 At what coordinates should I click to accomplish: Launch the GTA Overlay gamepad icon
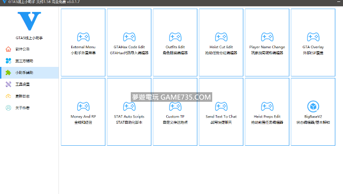(x=313, y=37)
